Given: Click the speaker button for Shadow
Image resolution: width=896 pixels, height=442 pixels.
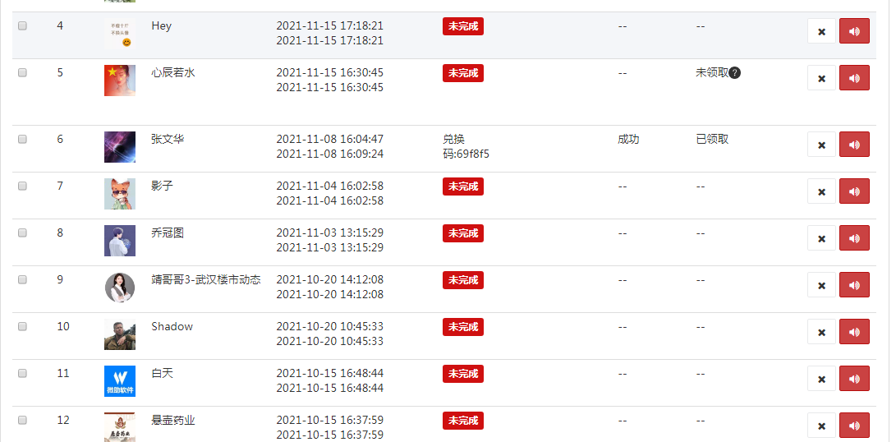Looking at the screenshot, I should coord(854,332).
